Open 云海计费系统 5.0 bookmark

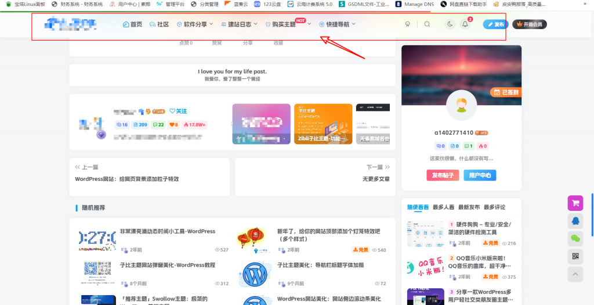click(x=310, y=4)
